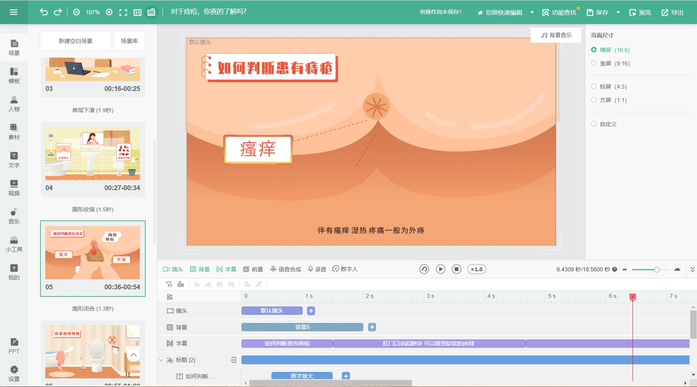Undo the last action
The height and width of the screenshot is (387, 697).
point(44,12)
